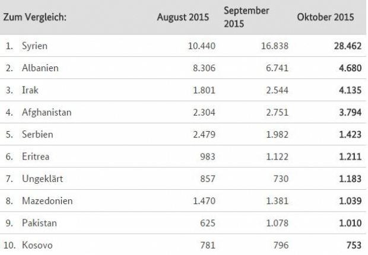Click Syrien's Oktober value 28.462
The image size is (368, 255).
(347, 45)
